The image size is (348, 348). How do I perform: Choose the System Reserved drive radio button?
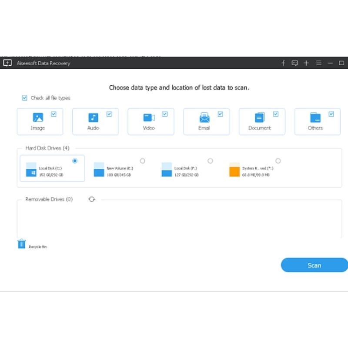(x=278, y=161)
